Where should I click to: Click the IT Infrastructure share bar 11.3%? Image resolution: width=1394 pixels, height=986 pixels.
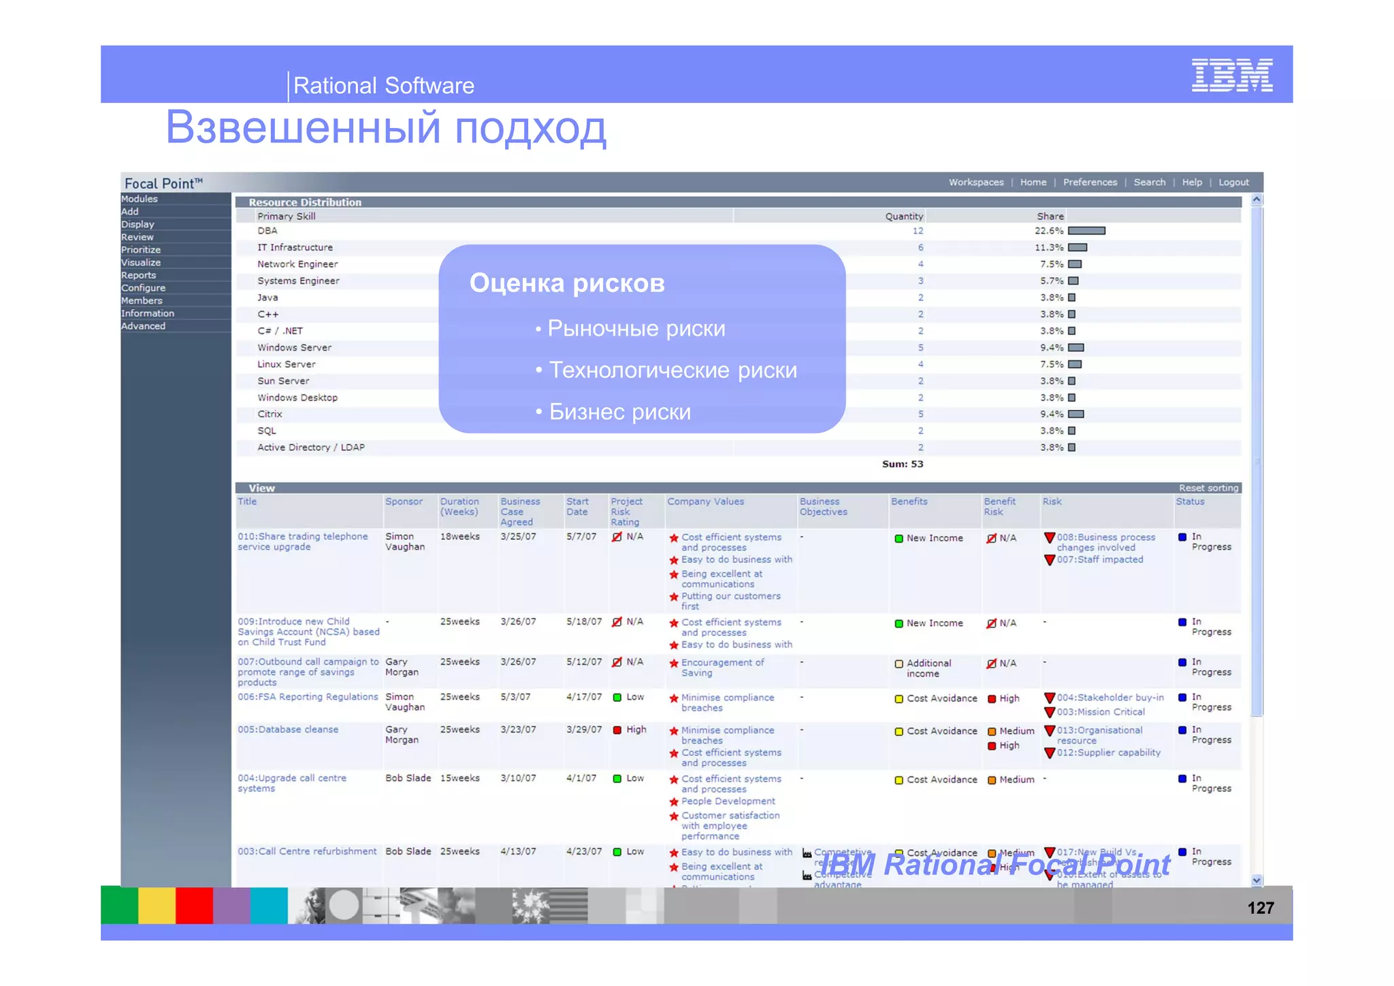[x=1077, y=248]
